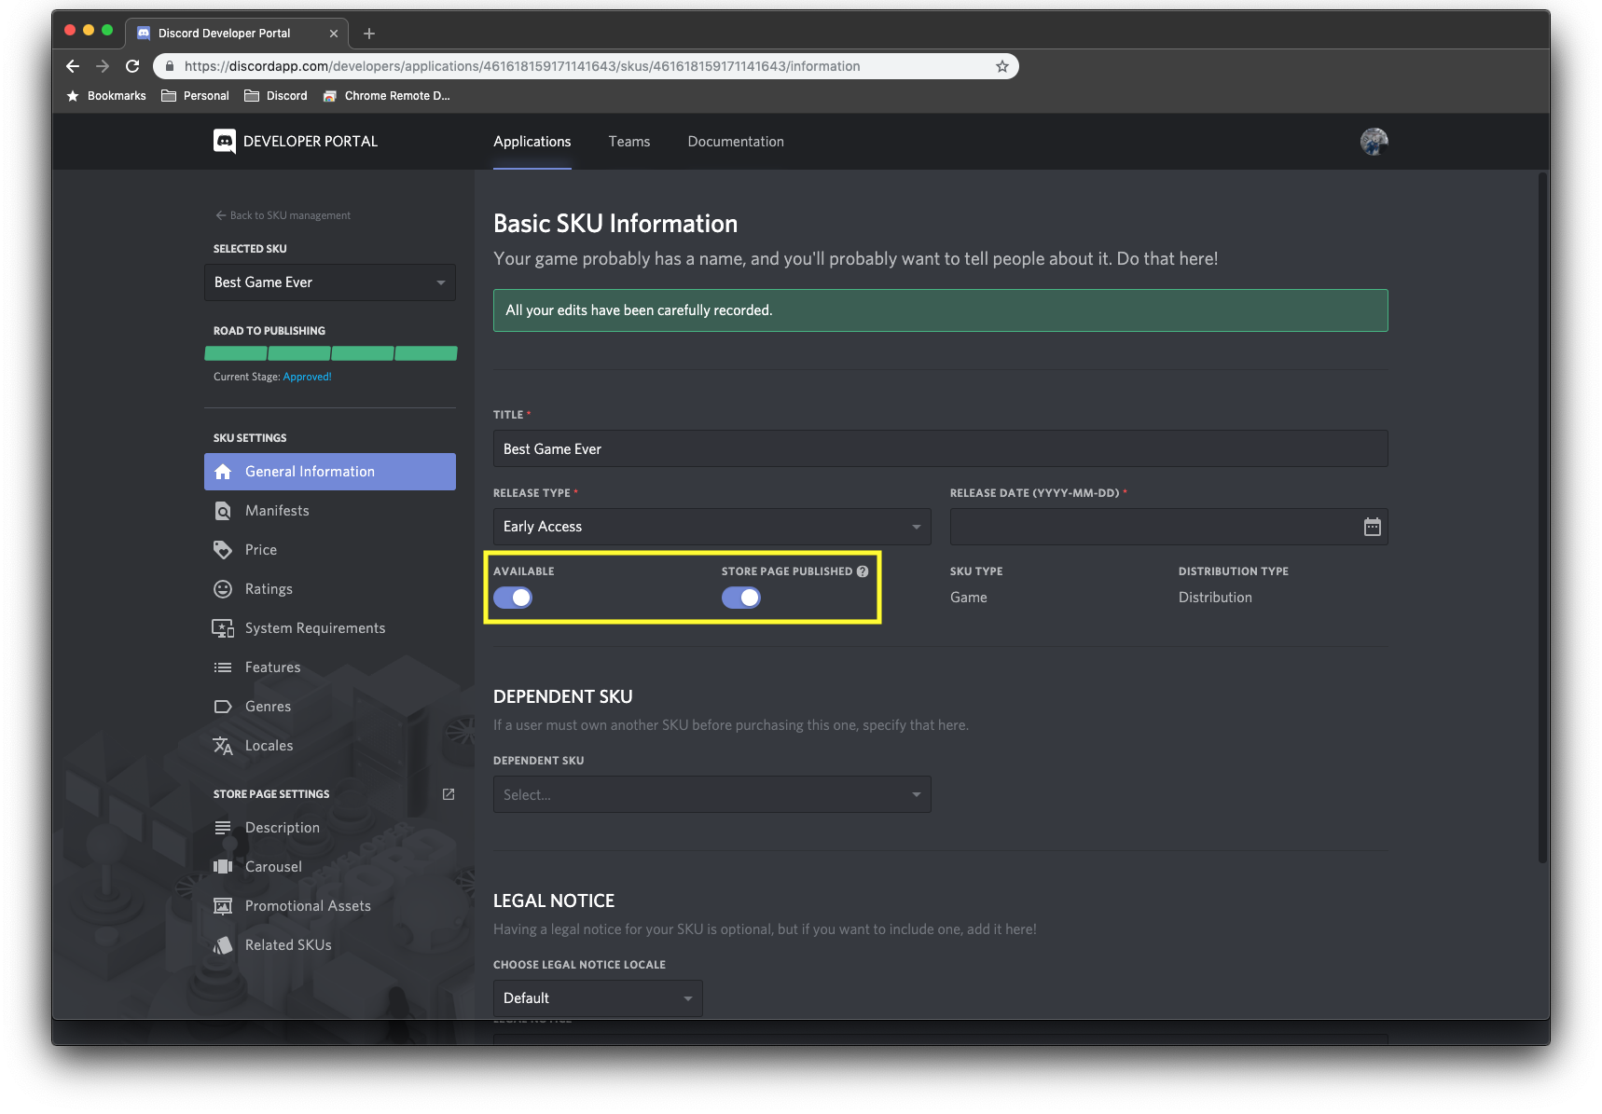Screen dimensions: 1602x1114
Task: Open store page in new window icon
Action: click(449, 794)
